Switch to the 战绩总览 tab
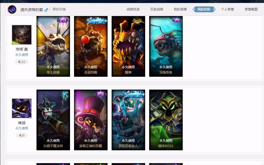This screenshot has width=264, height=165. [x=133, y=9]
